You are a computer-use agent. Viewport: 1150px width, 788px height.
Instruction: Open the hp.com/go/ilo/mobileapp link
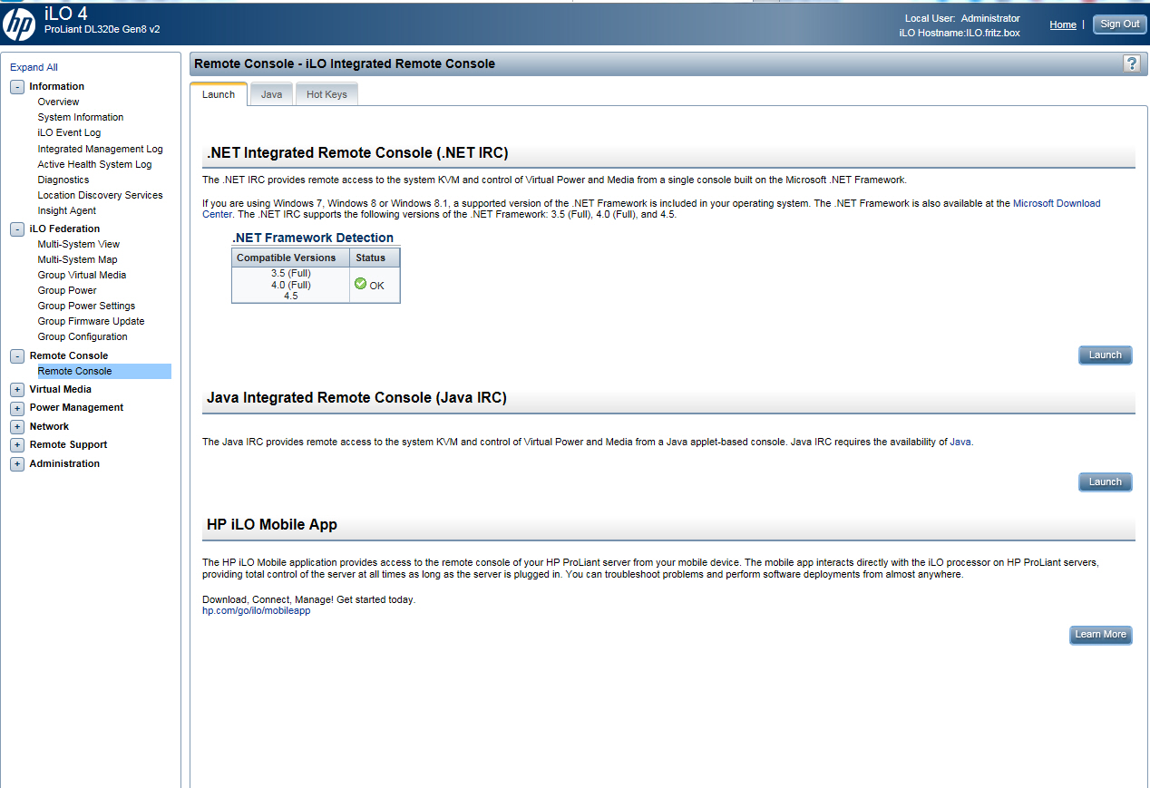[x=256, y=611]
